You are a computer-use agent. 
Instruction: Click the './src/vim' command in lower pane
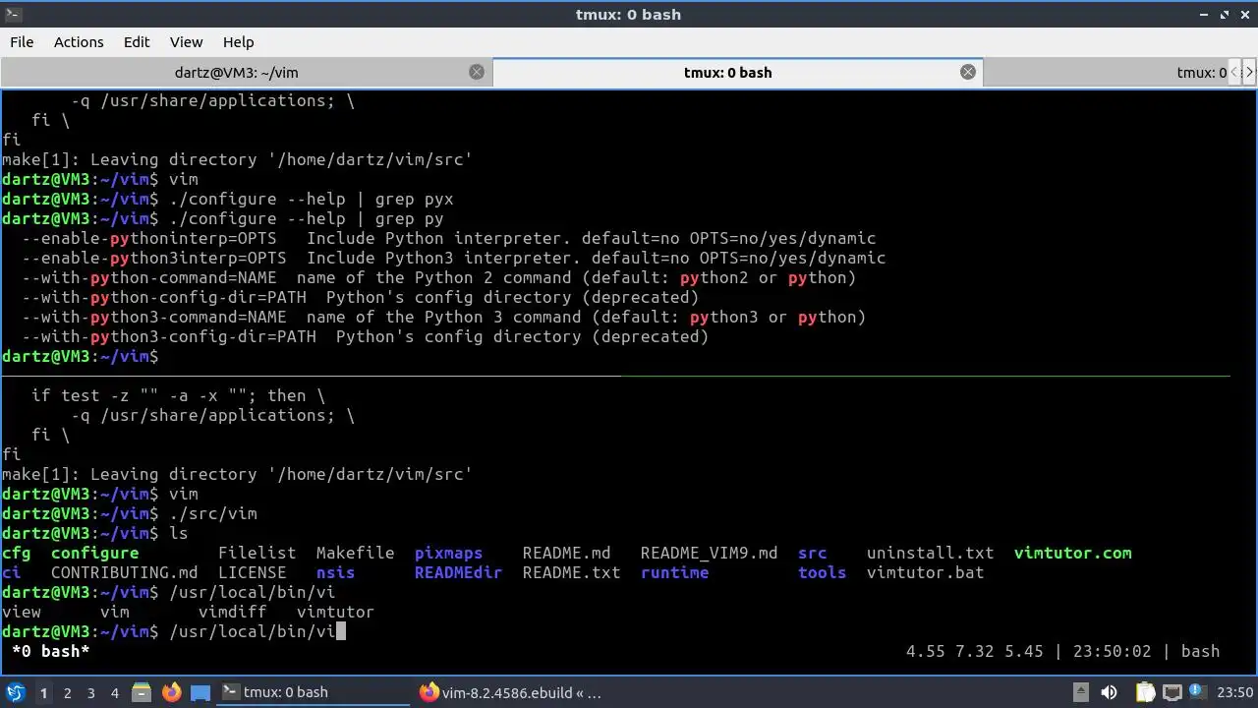pyautogui.click(x=213, y=513)
